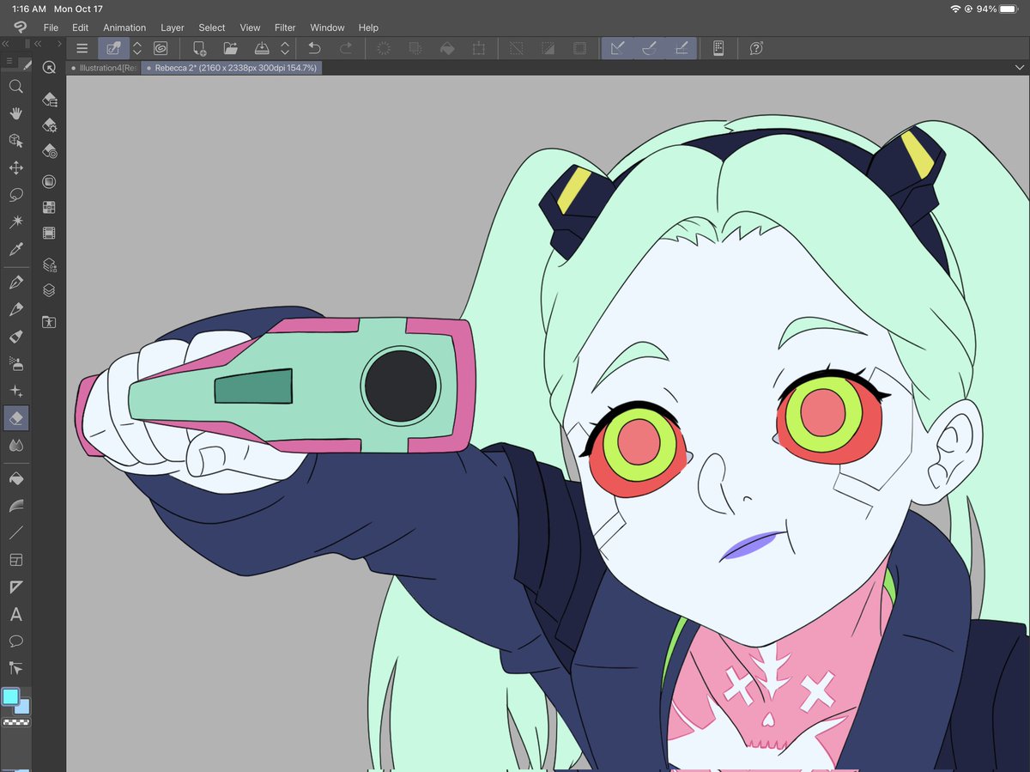Open the Brush Size palette icon
Viewport: 1030px width, 772px height.
49,153
